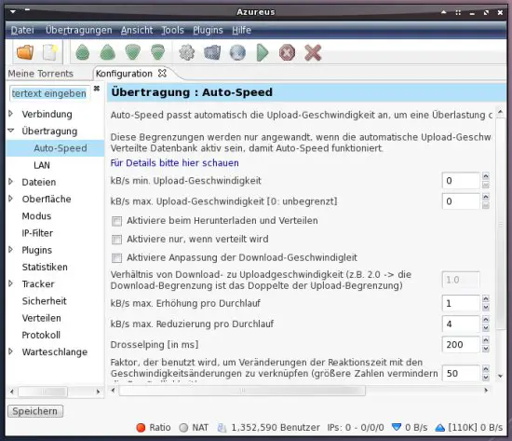512x441 pixels.
Task: Expand the Dateien tree node
Action: pos(11,182)
